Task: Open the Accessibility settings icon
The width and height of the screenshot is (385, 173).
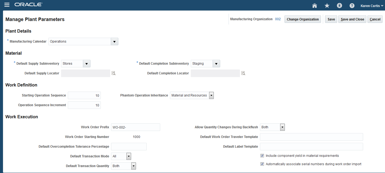Action: 340,6
